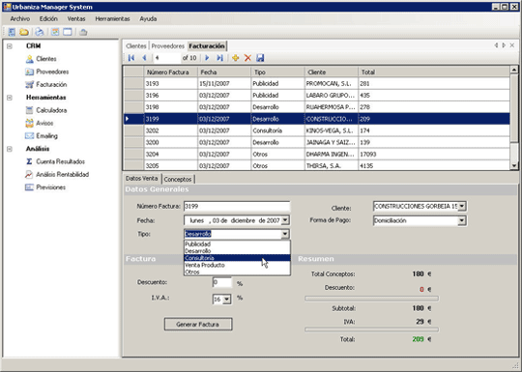This screenshot has height=372, width=522.
Task: Open the Herramientas menu
Action: (x=112, y=19)
